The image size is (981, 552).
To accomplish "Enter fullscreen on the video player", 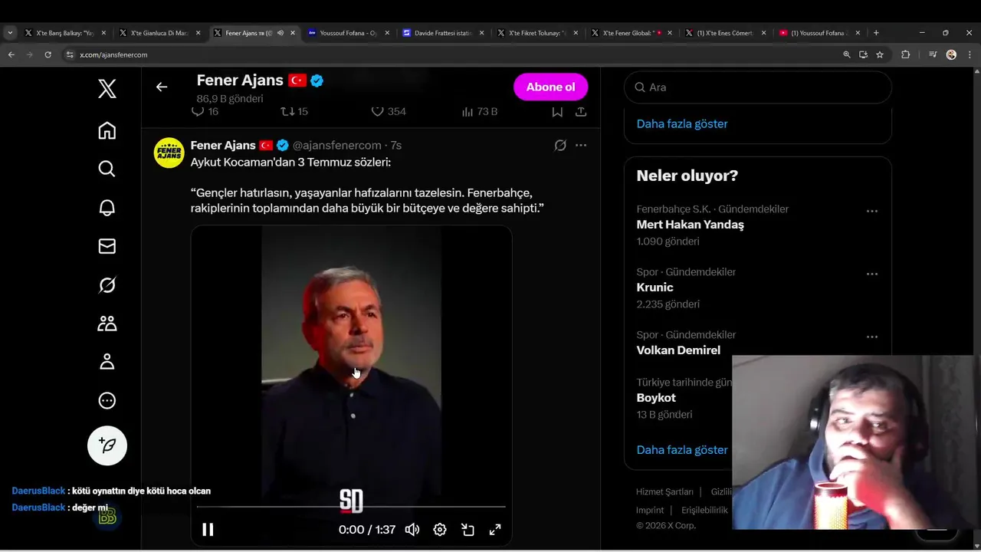I will coord(495,529).
